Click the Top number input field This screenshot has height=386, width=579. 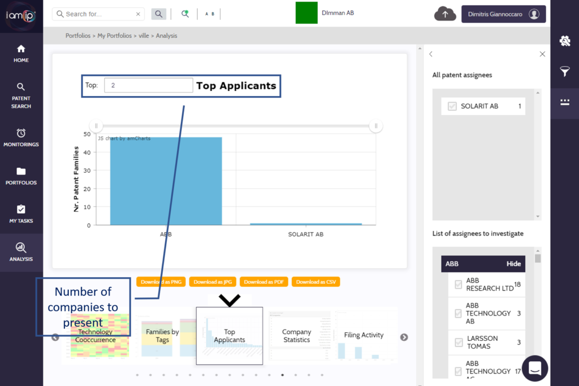(148, 85)
